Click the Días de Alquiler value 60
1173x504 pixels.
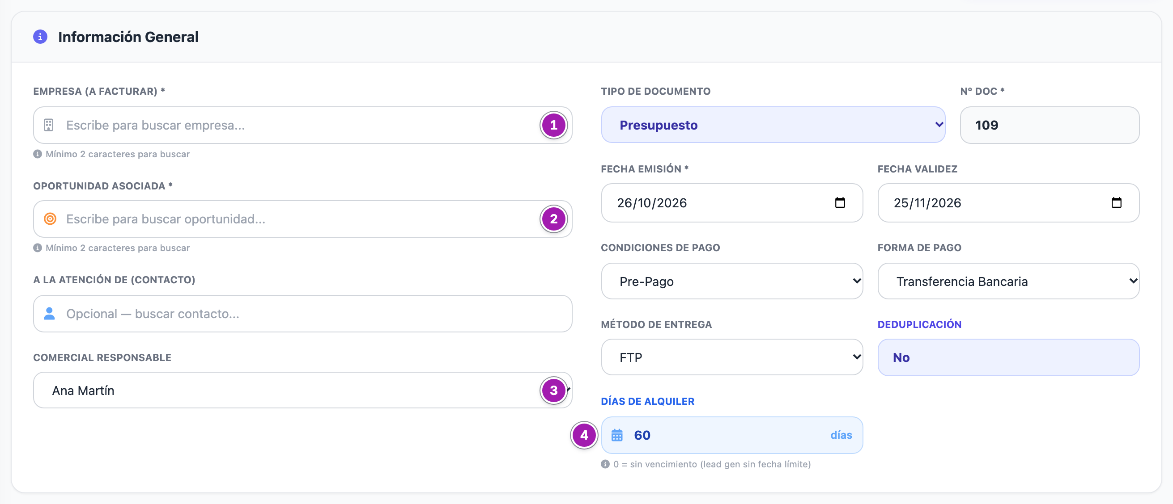click(x=642, y=435)
